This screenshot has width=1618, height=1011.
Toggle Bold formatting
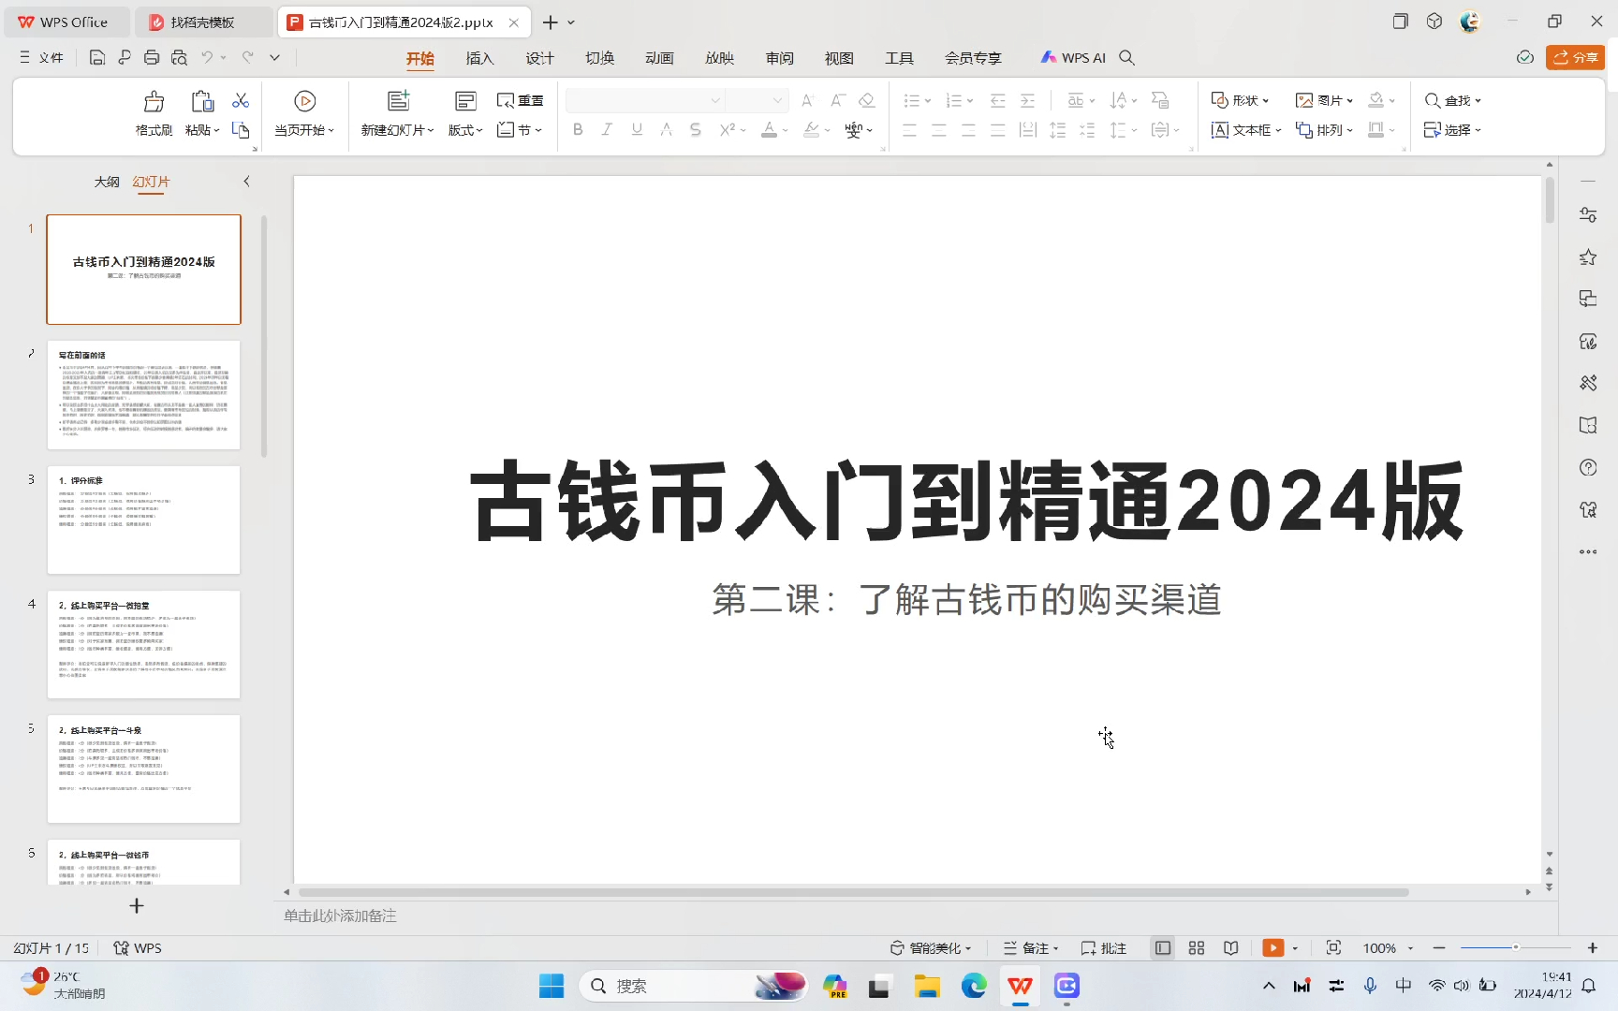(x=578, y=130)
